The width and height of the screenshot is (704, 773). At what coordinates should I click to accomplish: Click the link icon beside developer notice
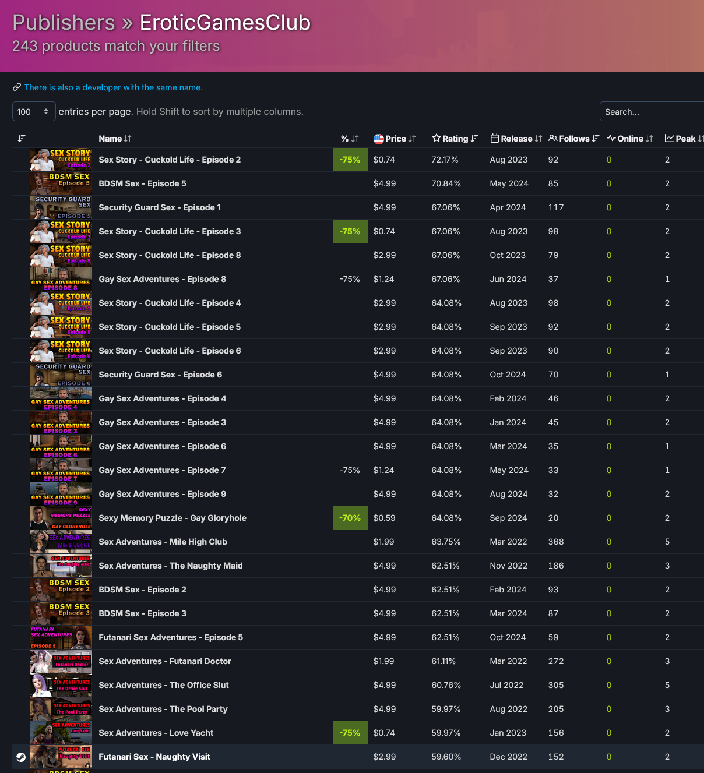(17, 87)
